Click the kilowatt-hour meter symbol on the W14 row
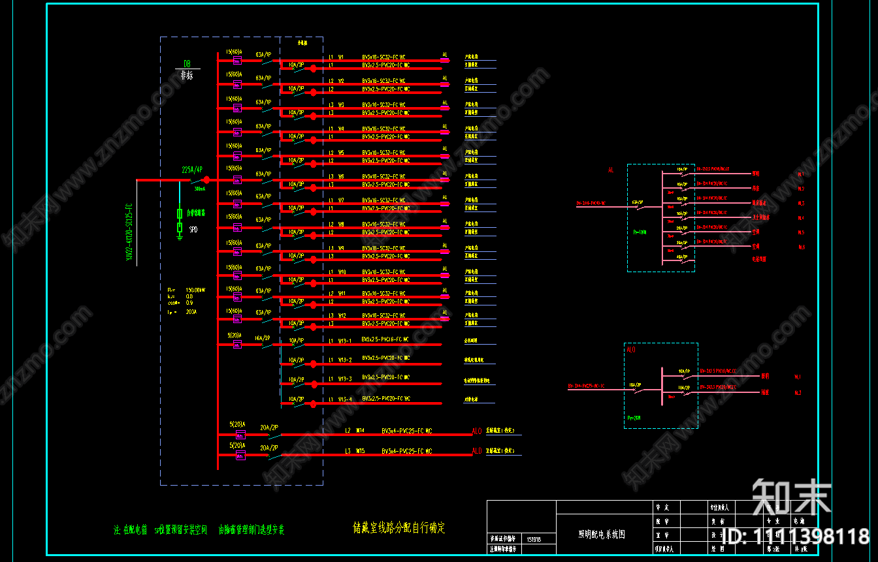 click(x=240, y=435)
